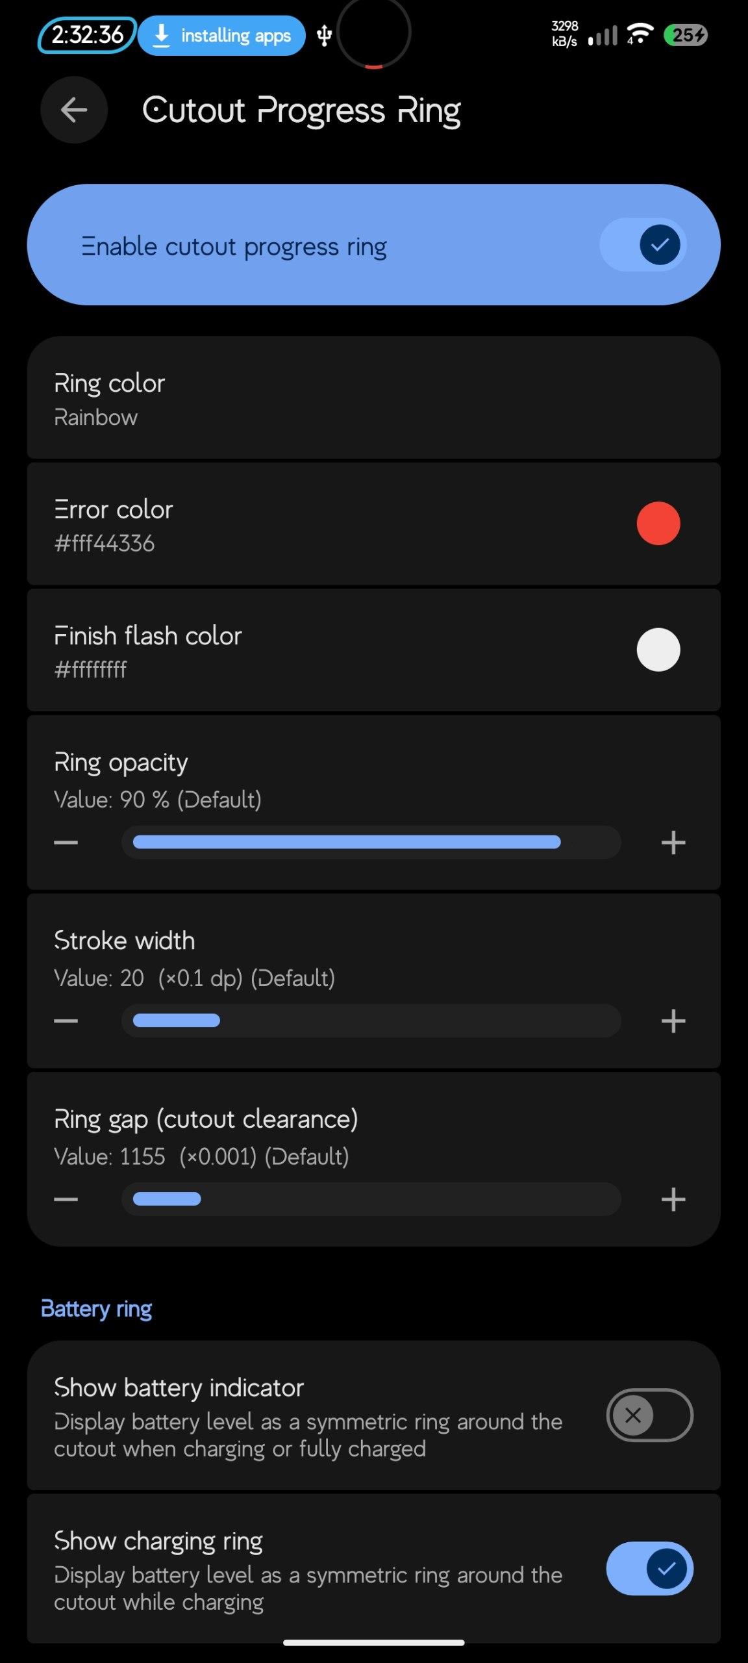Viewport: 748px width, 1663px height.
Task: Turn off Show charging ring switch
Action: pos(649,1568)
